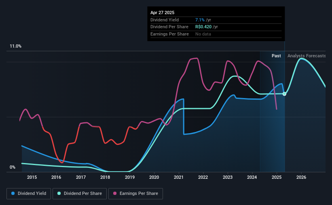Screen dimensions: 332x205
Task: Click the 2021 x-axis label
Action: pos(179,177)
